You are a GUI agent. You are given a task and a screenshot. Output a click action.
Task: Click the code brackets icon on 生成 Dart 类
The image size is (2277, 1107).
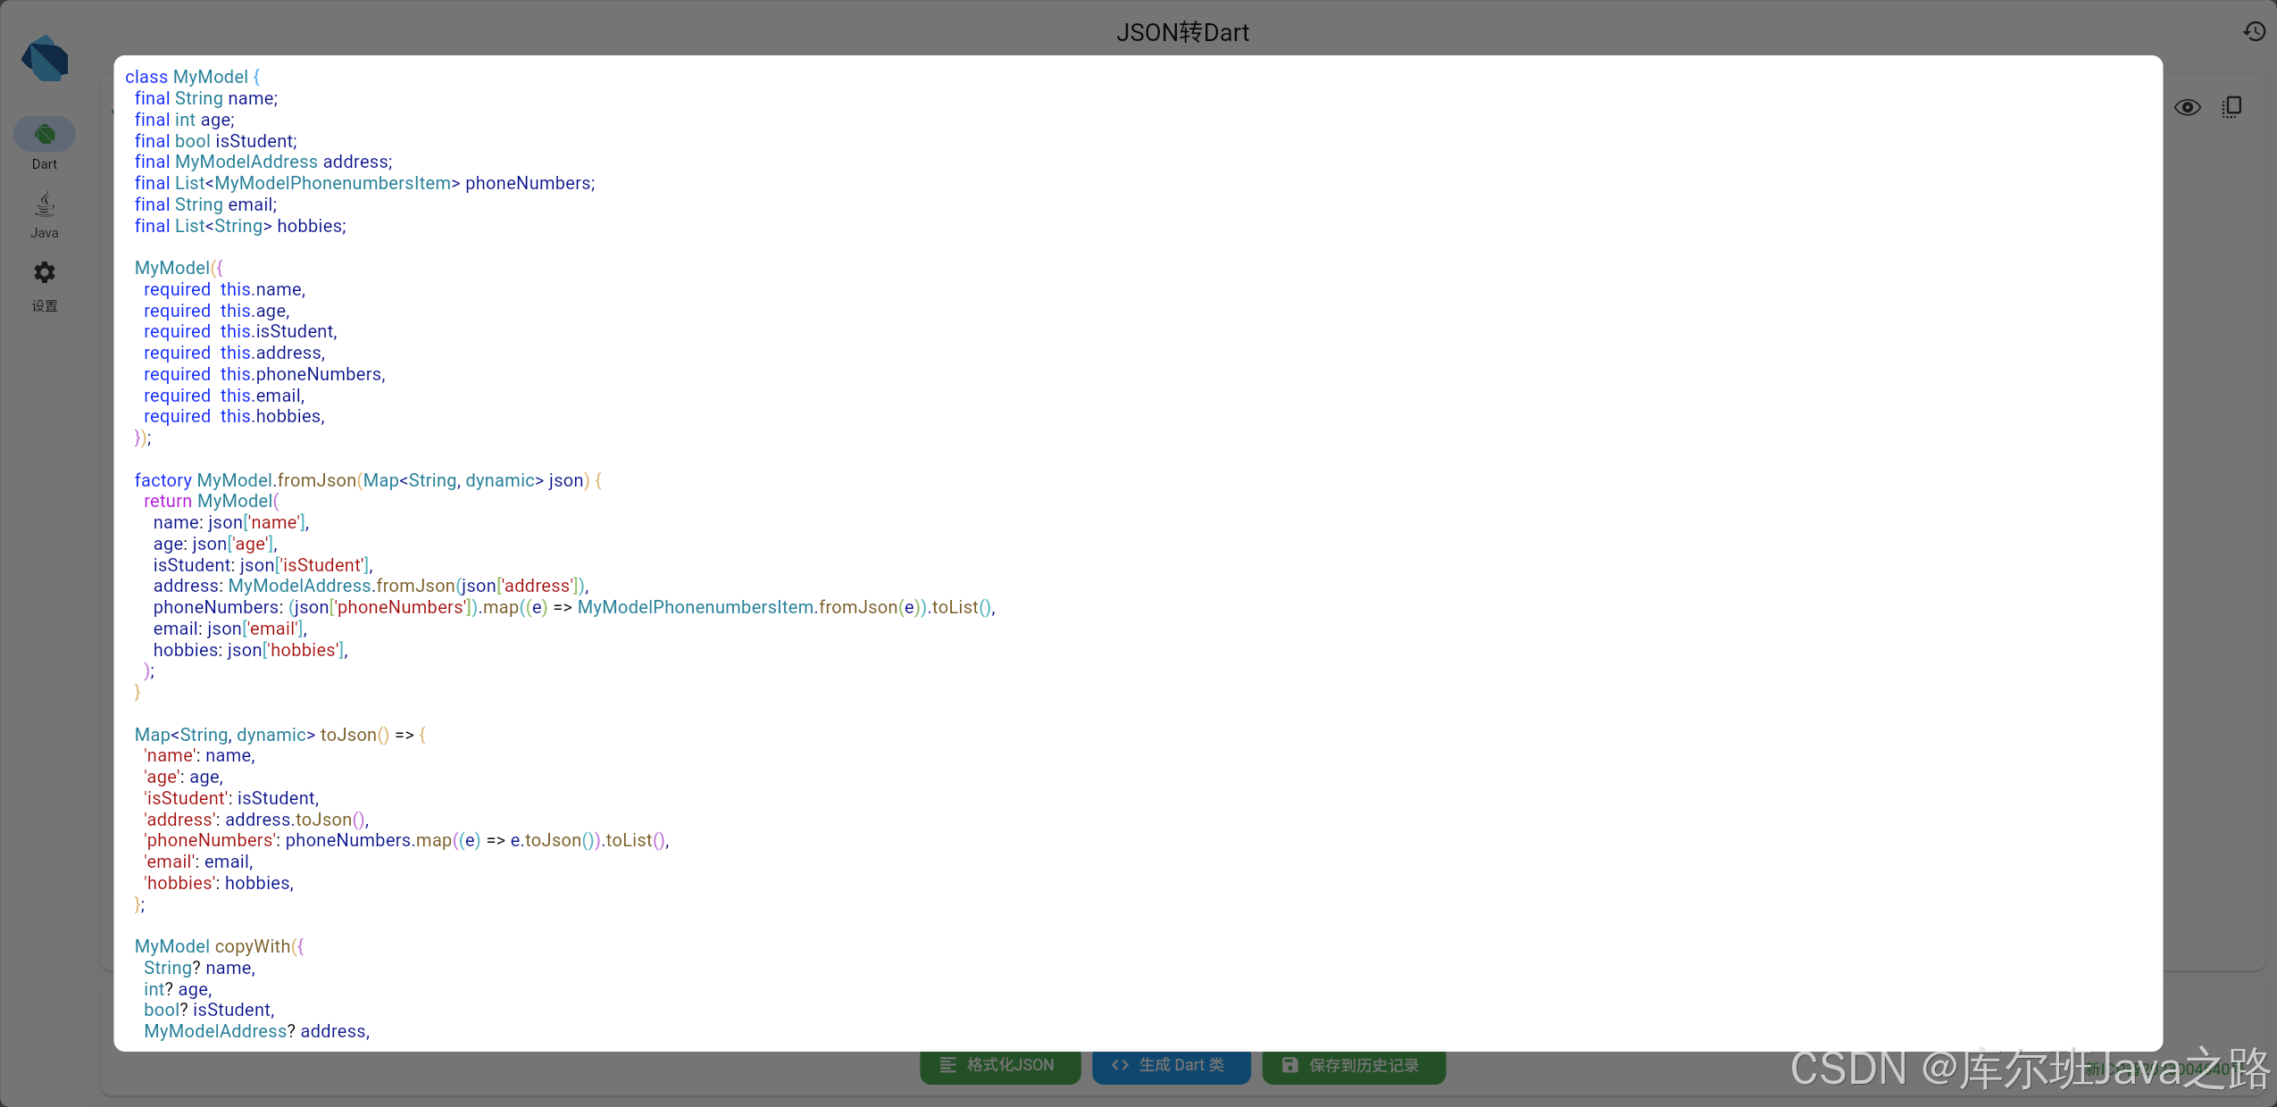[1120, 1065]
